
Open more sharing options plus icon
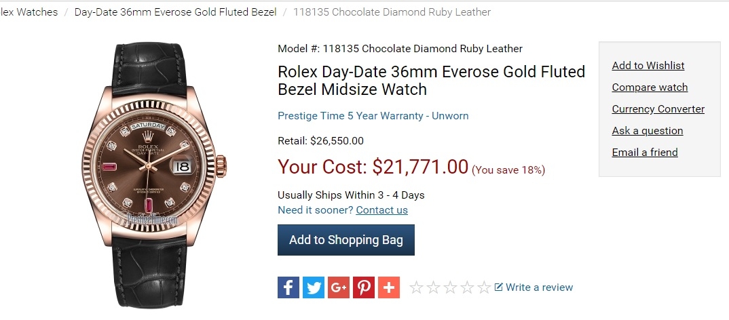(x=389, y=287)
